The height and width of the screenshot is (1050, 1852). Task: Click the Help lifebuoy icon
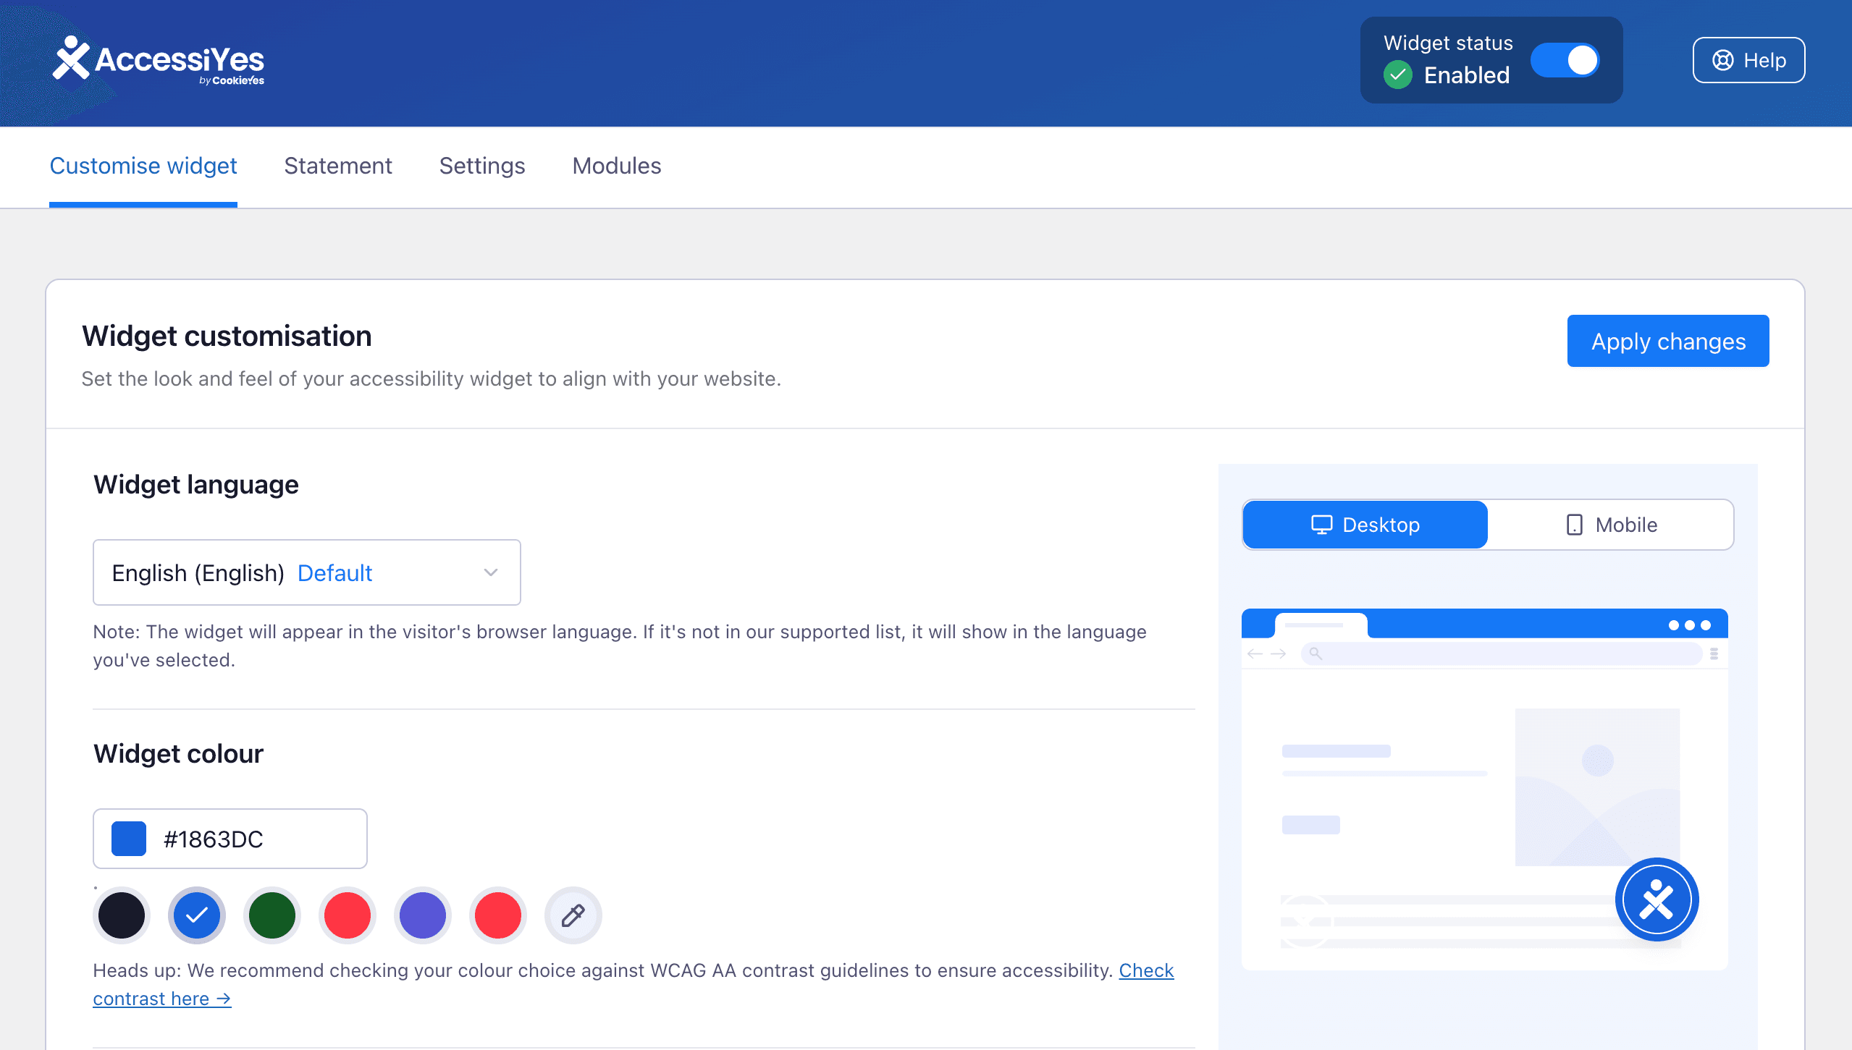pyautogui.click(x=1722, y=60)
